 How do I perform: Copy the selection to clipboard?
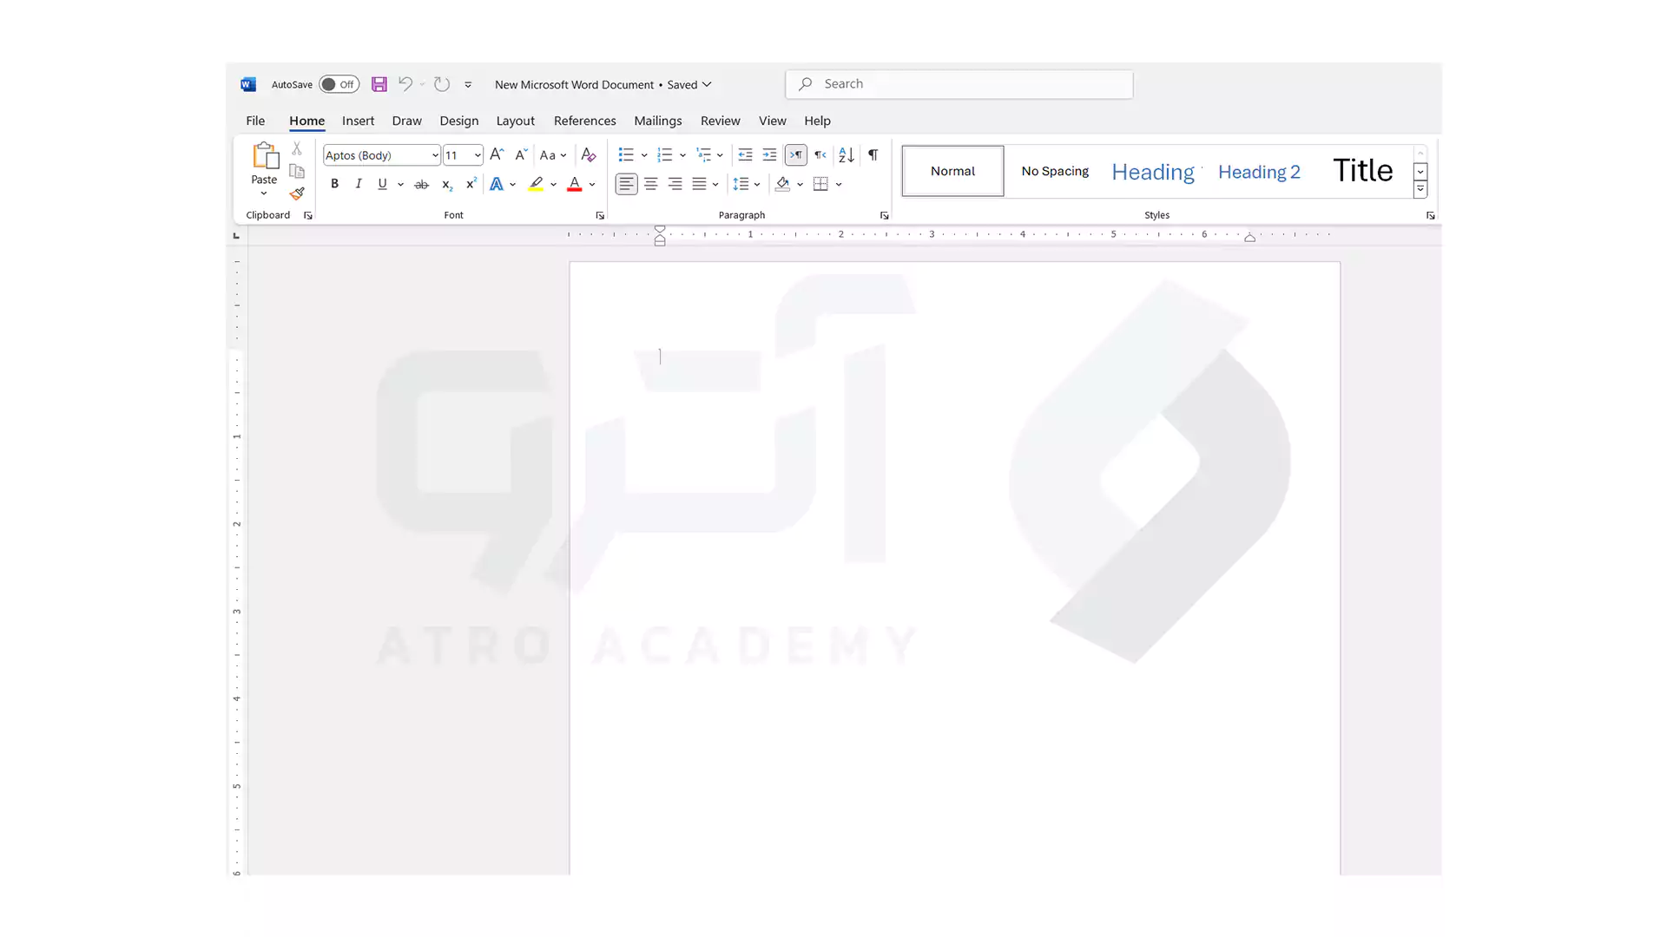pyautogui.click(x=297, y=171)
